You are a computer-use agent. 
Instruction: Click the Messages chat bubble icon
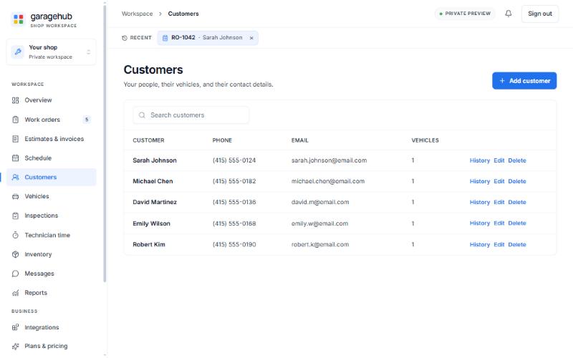pyautogui.click(x=15, y=274)
